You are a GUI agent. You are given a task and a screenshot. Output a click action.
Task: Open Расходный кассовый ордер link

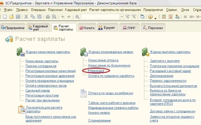[x=170, y=71]
